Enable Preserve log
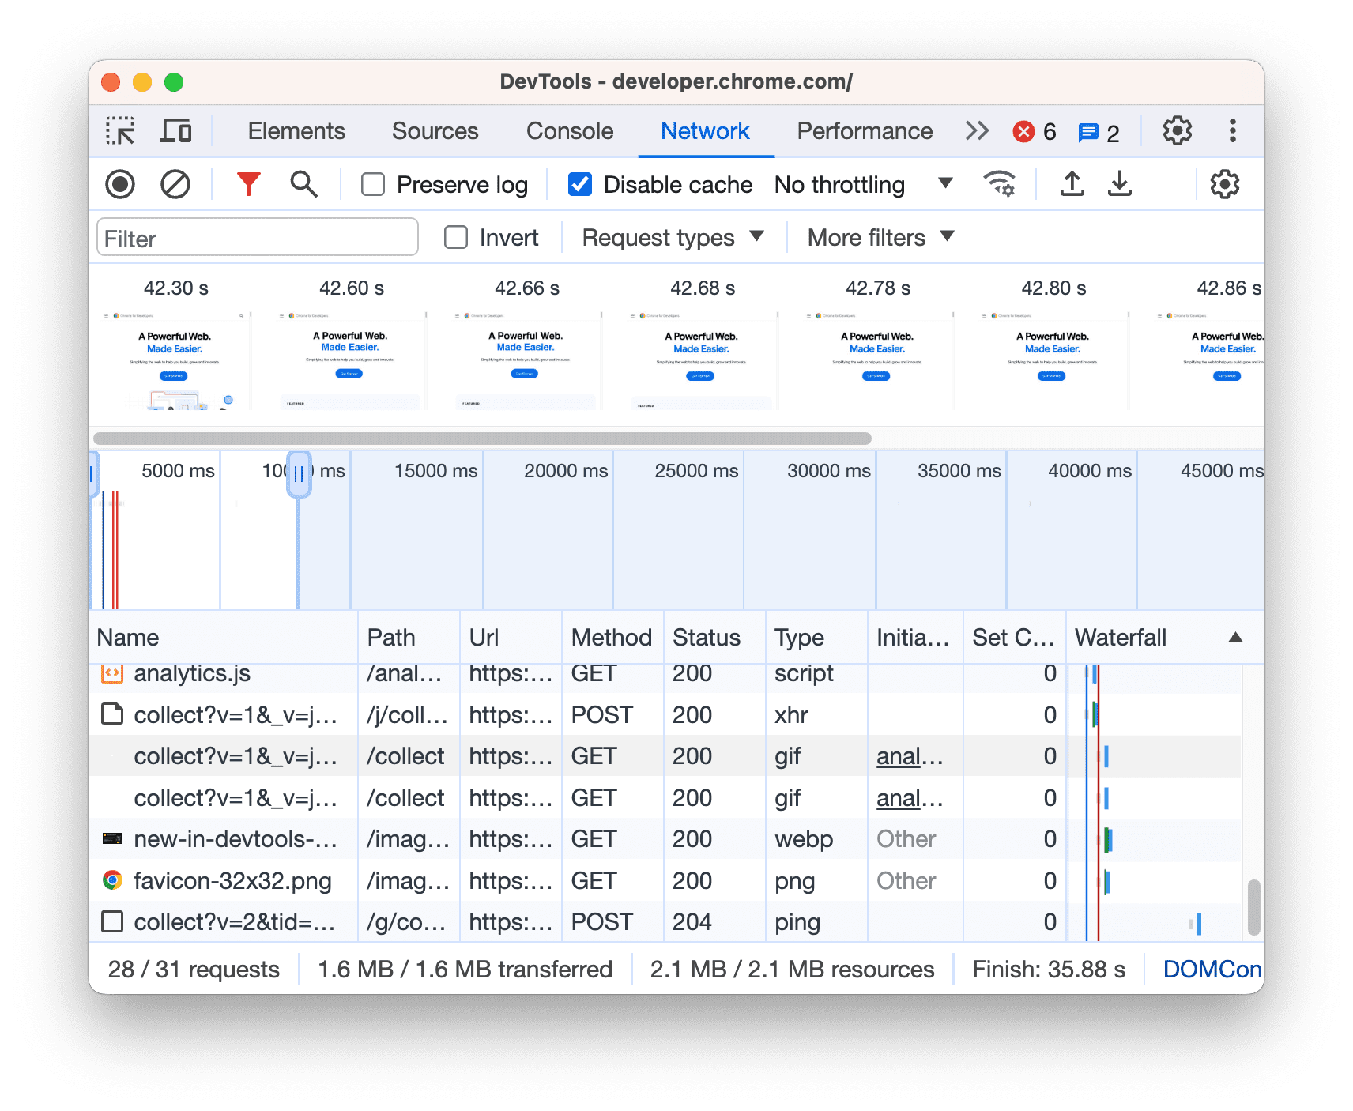The image size is (1353, 1111). click(372, 184)
